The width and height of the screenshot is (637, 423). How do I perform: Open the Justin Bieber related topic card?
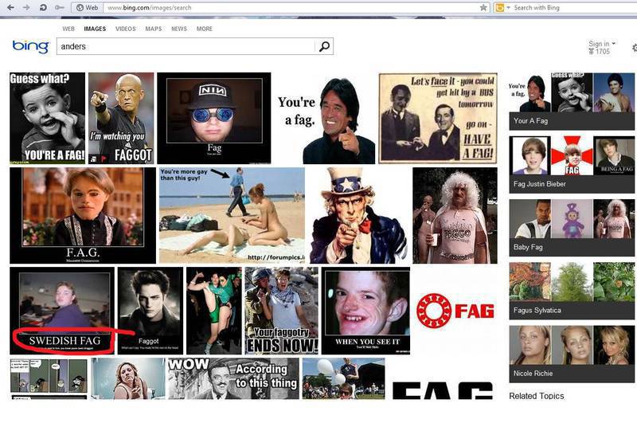pos(572,165)
